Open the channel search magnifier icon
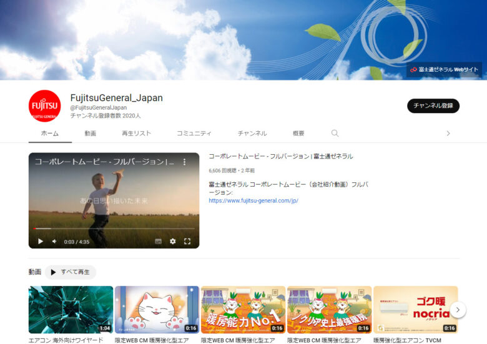 pyautogui.click(x=335, y=133)
